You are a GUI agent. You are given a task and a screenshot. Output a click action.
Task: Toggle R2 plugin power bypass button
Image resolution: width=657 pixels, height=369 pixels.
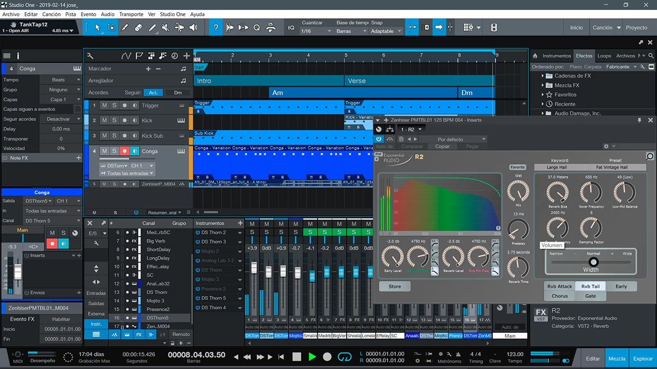[378, 139]
